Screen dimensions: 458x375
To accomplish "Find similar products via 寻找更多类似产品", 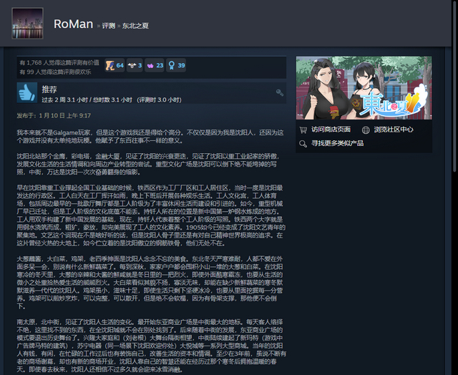I will (337, 143).
